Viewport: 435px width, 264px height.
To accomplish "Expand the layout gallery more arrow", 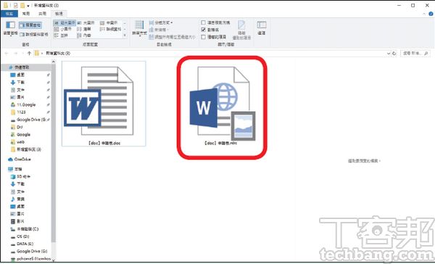I will click(x=125, y=36).
